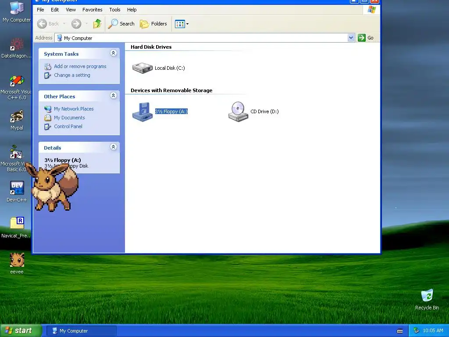Open the Favorites menu
This screenshot has height=337, width=449.
click(x=92, y=10)
